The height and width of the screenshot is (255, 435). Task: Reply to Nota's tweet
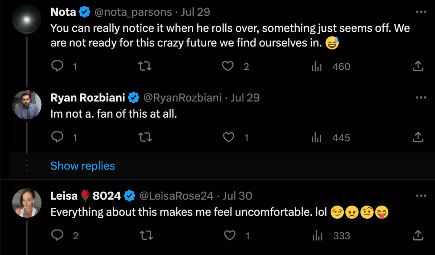(x=57, y=66)
